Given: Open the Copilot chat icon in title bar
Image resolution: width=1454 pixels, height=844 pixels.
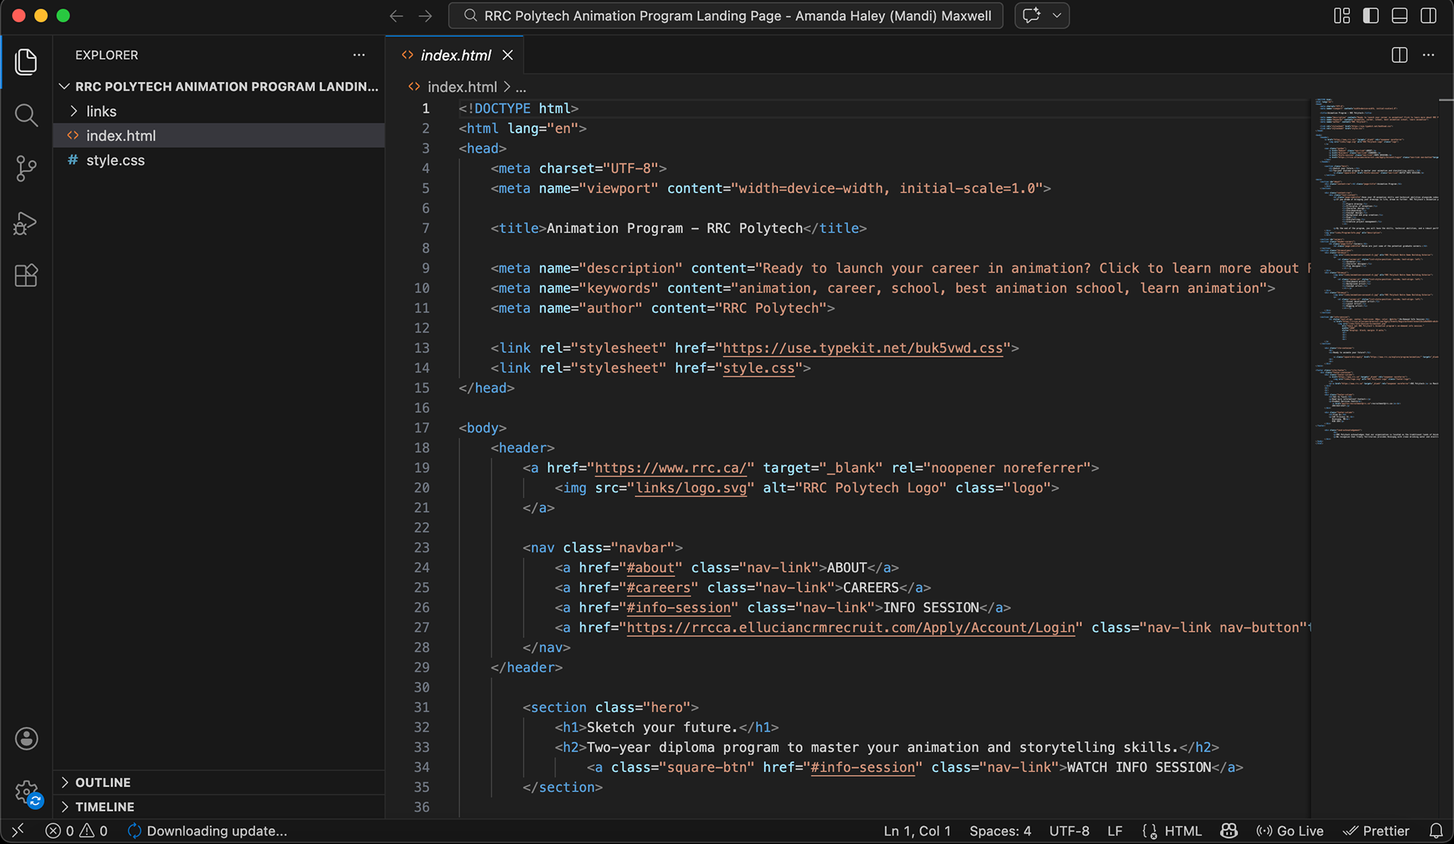Looking at the screenshot, I should pyautogui.click(x=1031, y=15).
